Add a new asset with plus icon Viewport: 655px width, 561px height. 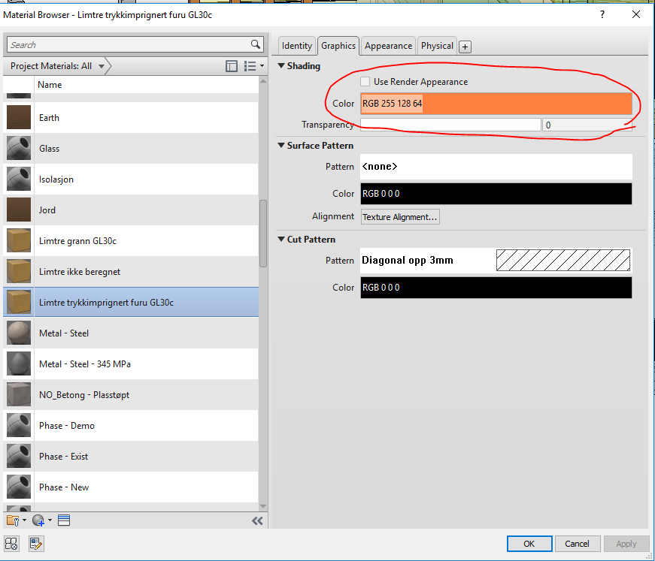click(465, 47)
